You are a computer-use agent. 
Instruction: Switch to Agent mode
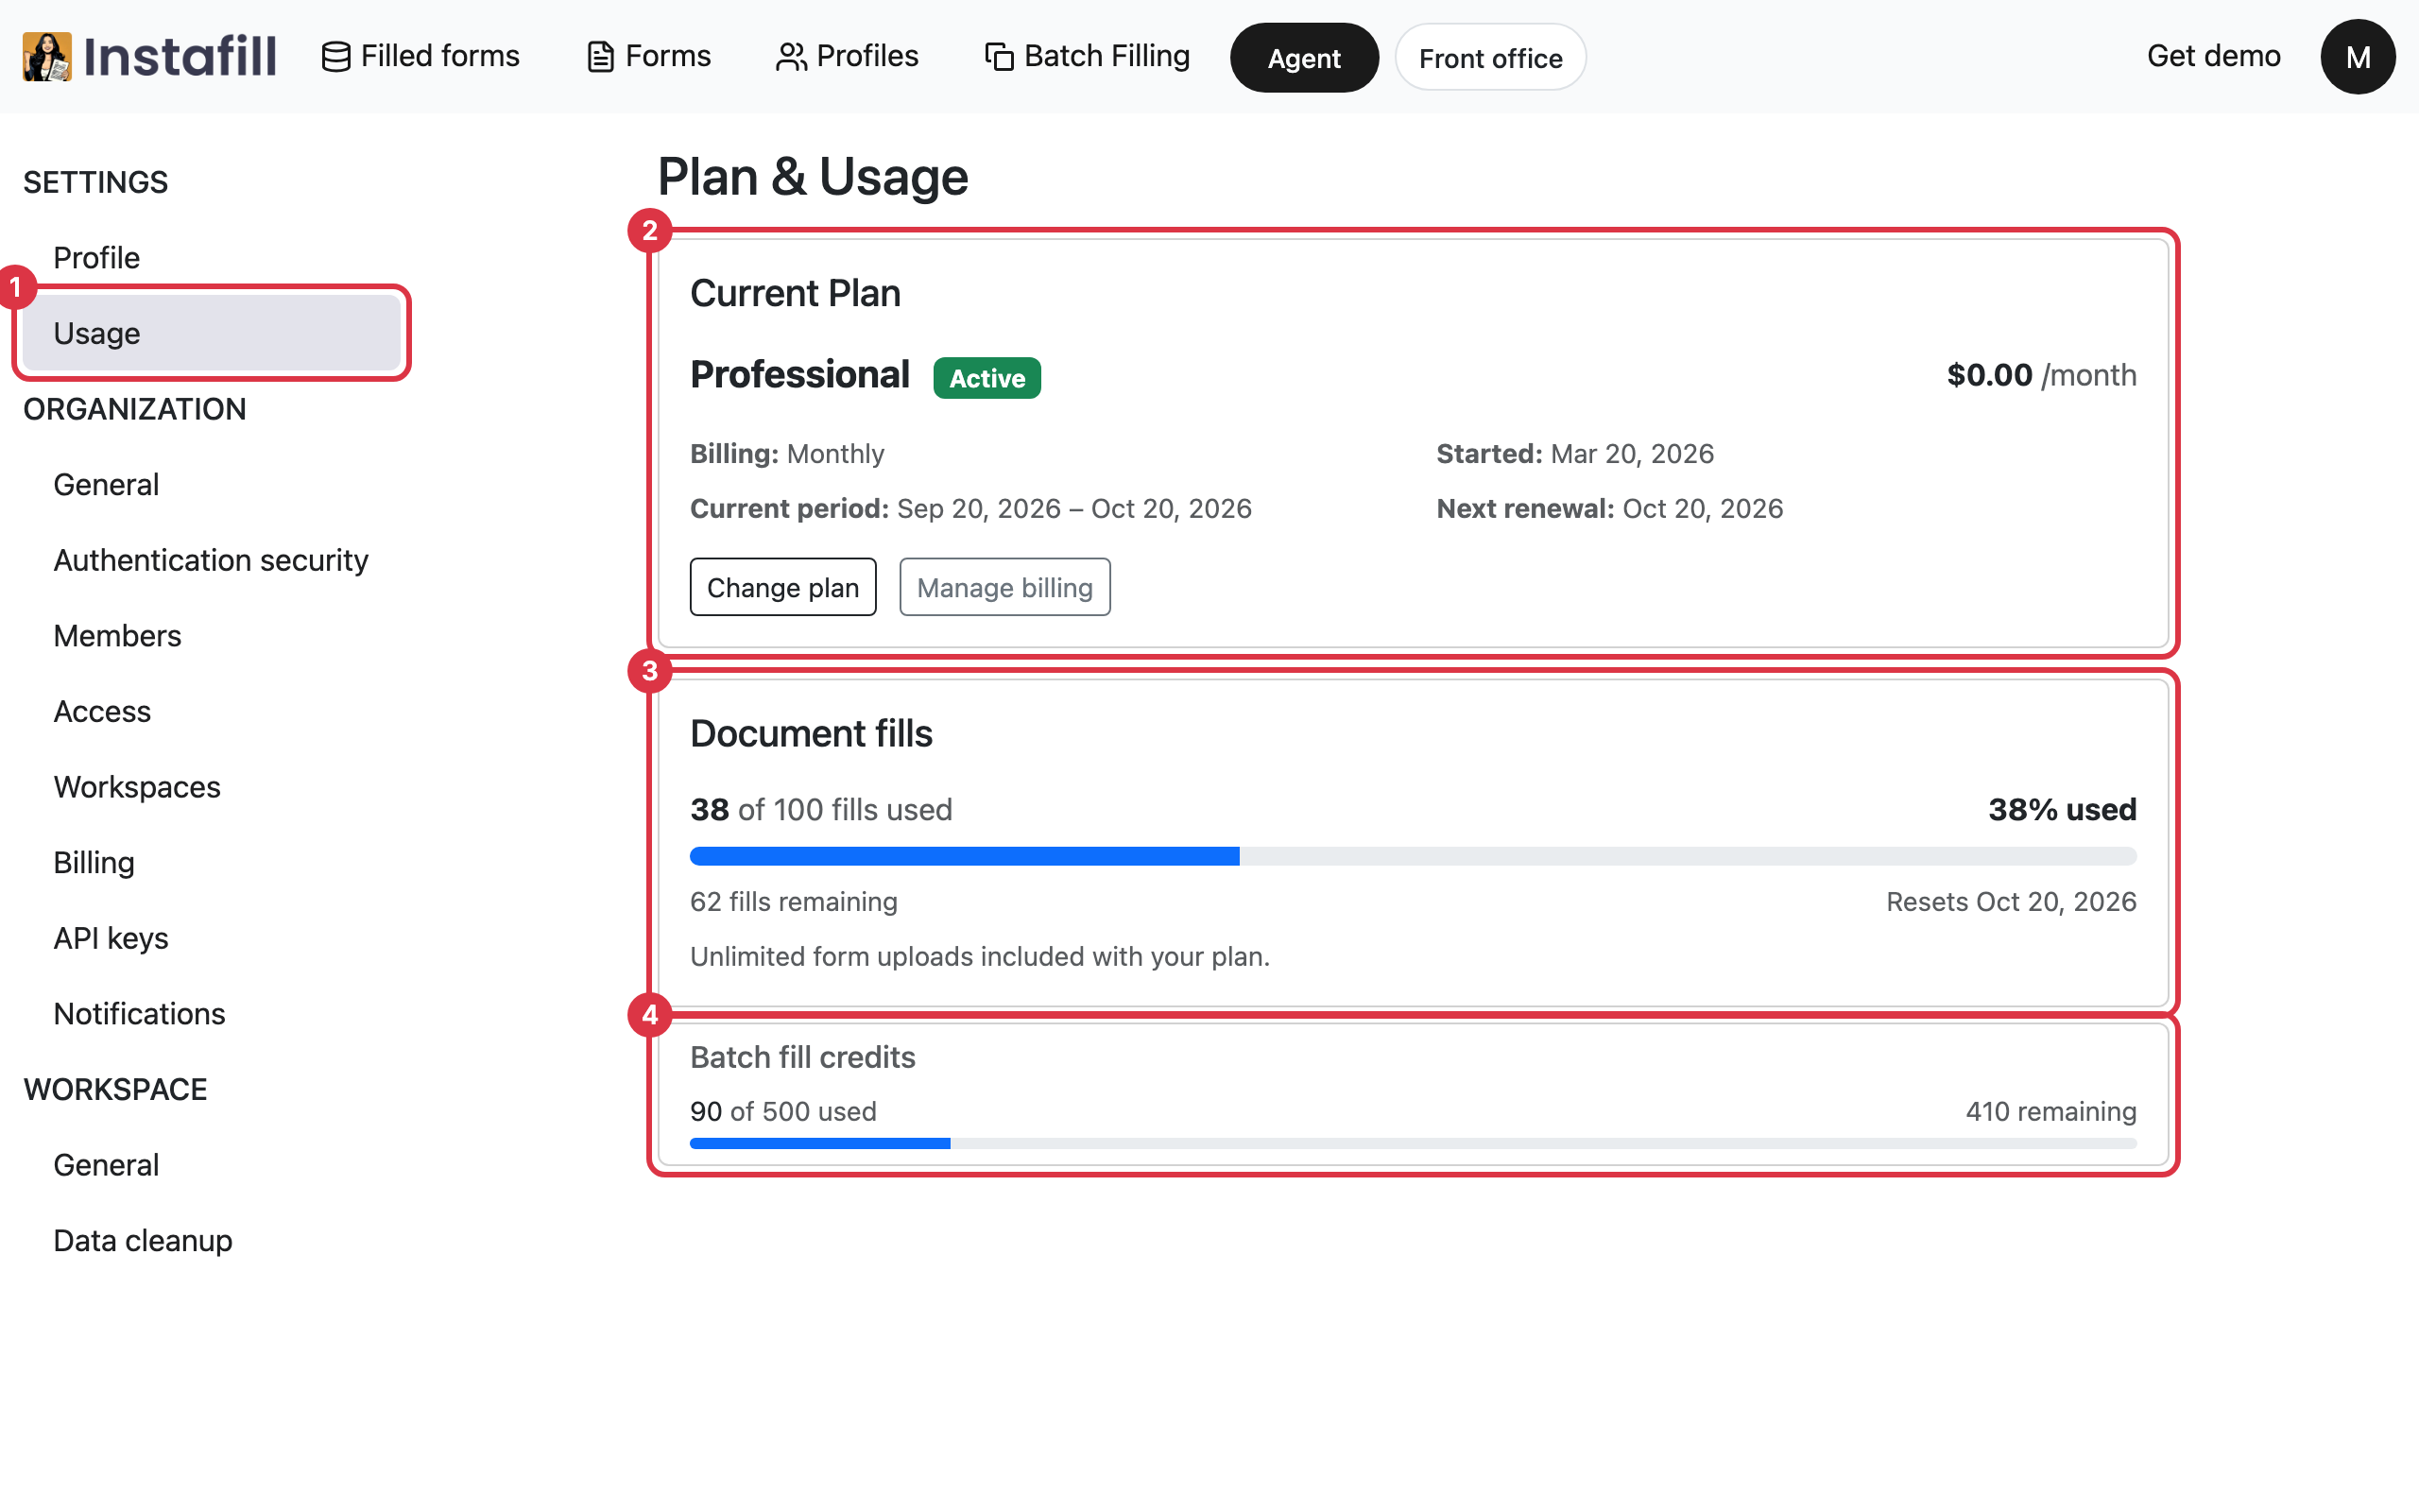1303,58
